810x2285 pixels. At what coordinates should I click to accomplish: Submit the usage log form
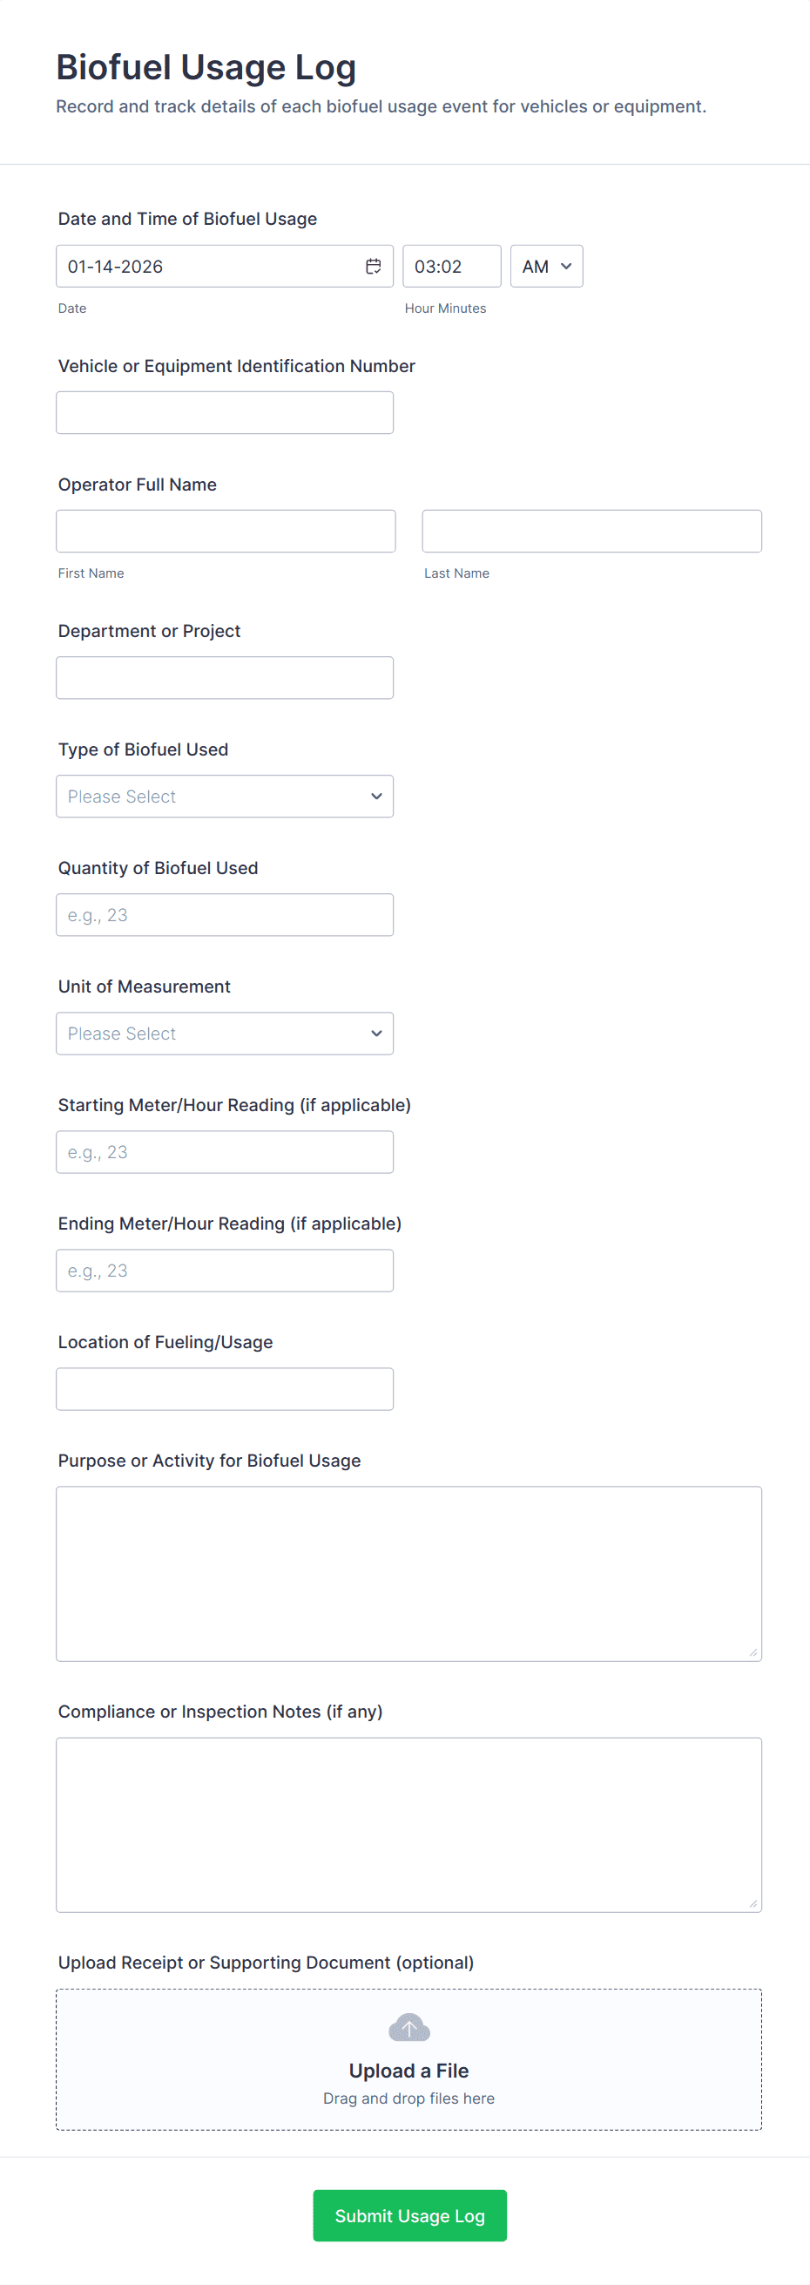(409, 2215)
